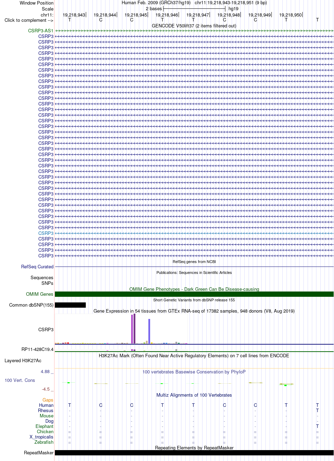Click the RefSeq Curated blue intron line
334x461 pixels.
[x=194, y=267]
